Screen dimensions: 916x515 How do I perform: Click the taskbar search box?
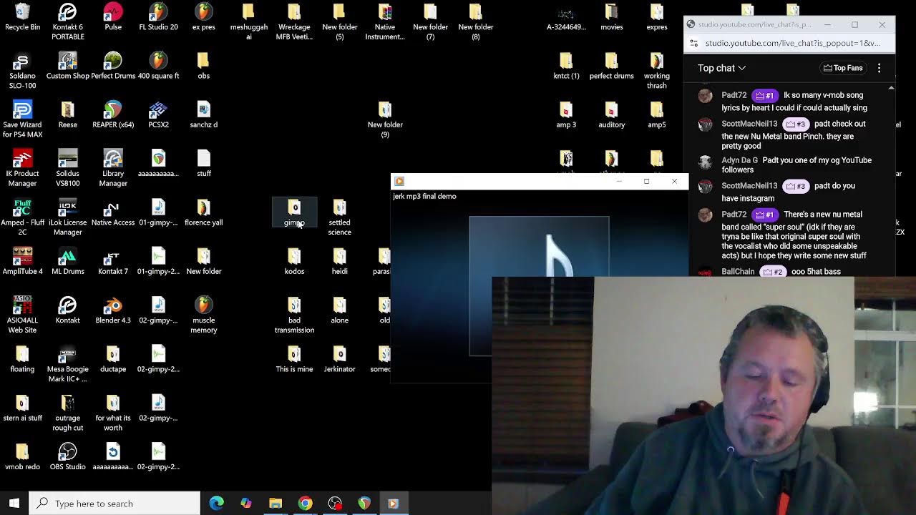(114, 504)
